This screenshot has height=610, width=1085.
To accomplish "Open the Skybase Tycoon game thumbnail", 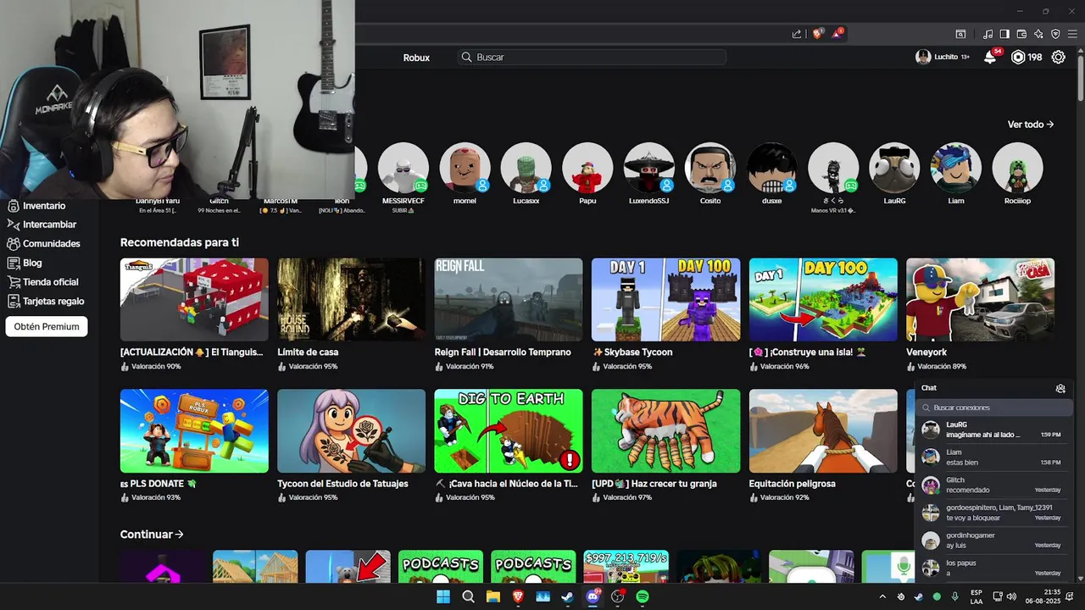I will pos(665,300).
